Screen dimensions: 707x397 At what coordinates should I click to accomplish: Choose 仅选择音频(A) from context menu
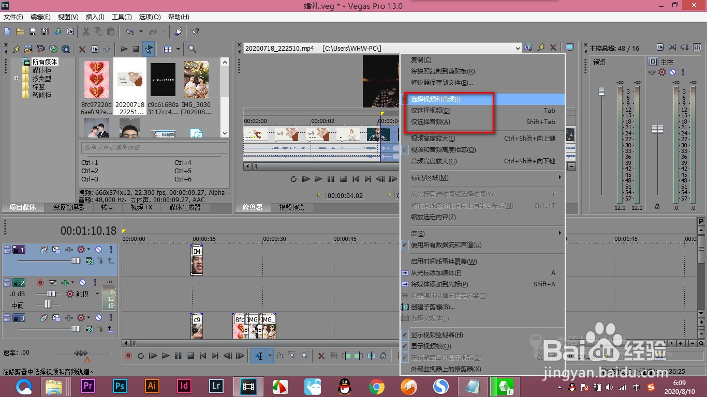(x=482, y=122)
